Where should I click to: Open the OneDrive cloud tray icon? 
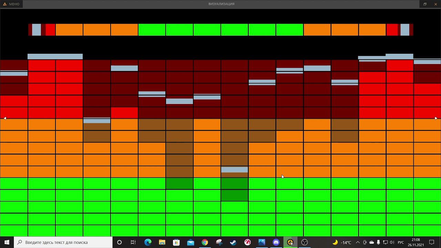pyautogui.click(x=372, y=242)
